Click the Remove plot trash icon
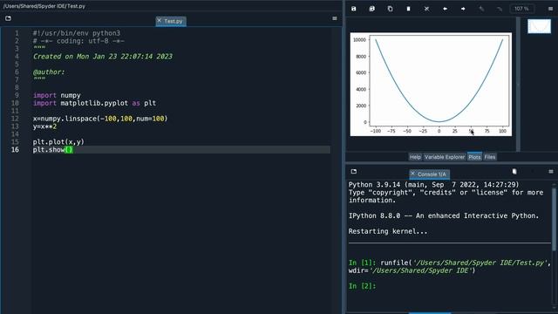 coord(408,9)
